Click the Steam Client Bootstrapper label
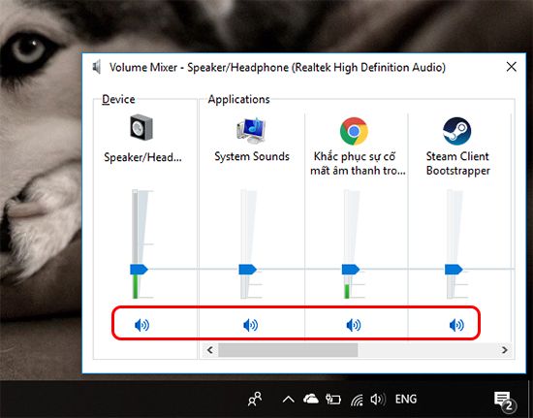This screenshot has width=533, height=418. [457, 163]
